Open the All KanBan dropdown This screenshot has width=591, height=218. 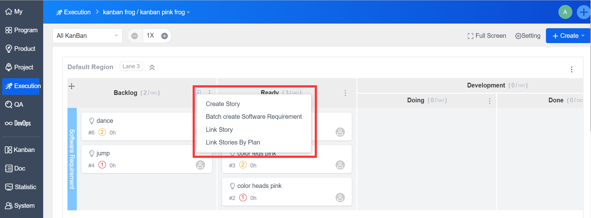pos(87,36)
